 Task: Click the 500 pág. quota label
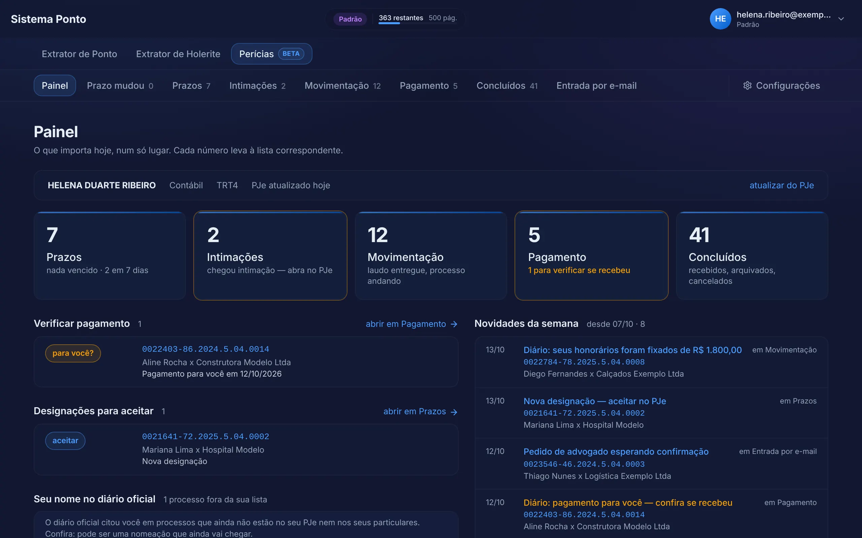(442, 18)
